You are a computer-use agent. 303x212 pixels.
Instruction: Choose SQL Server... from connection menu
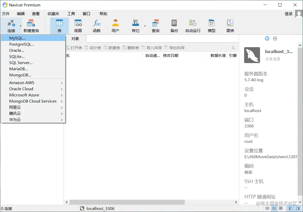(x=33, y=63)
